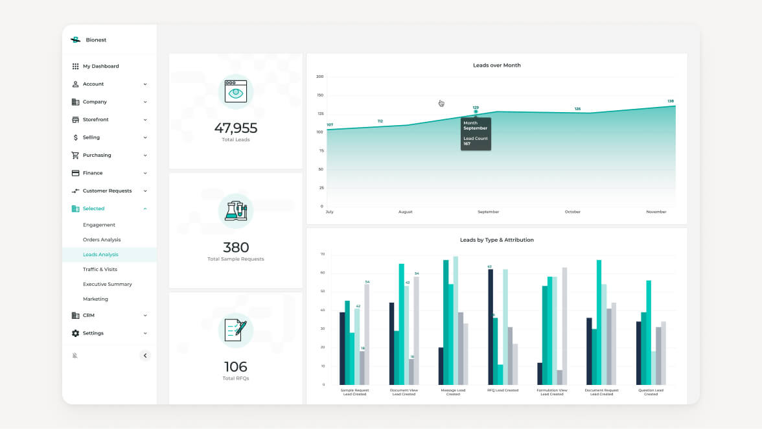Click the muted notifications bell icon
This screenshot has width=762, height=429.
[x=75, y=356]
